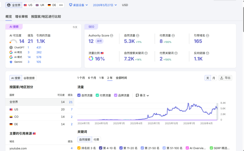
Task: Switch to 按国家/地区进行比较 tab
Action: pyautogui.click(x=46, y=17)
